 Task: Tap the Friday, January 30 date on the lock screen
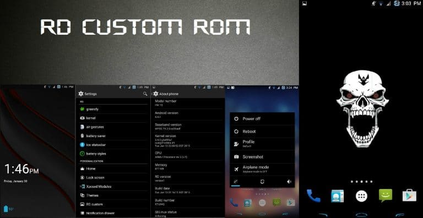click(15, 181)
